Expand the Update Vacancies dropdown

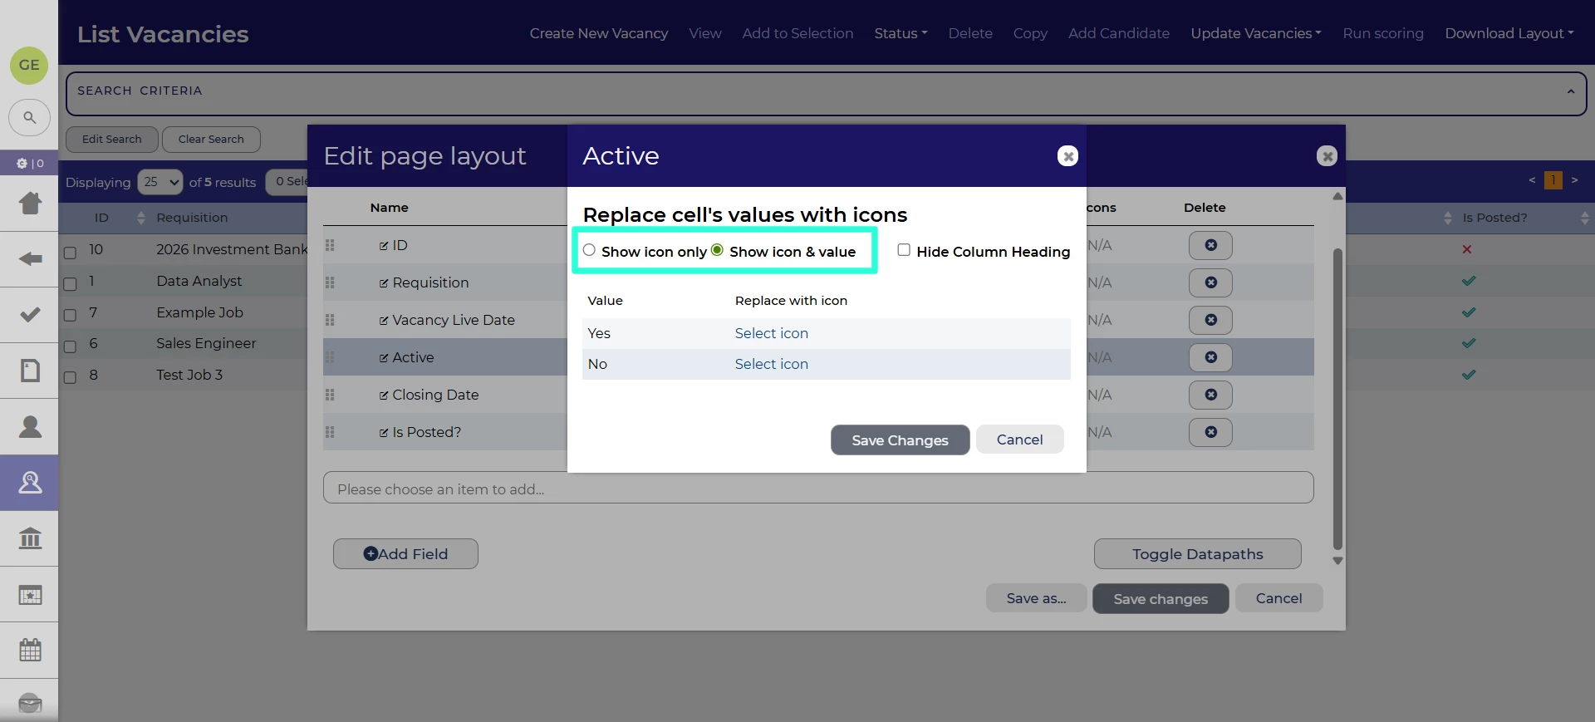[x=1255, y=33]
